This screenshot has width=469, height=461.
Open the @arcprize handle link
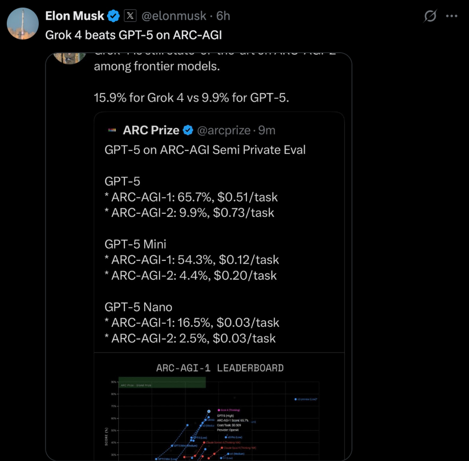(224, 130)
